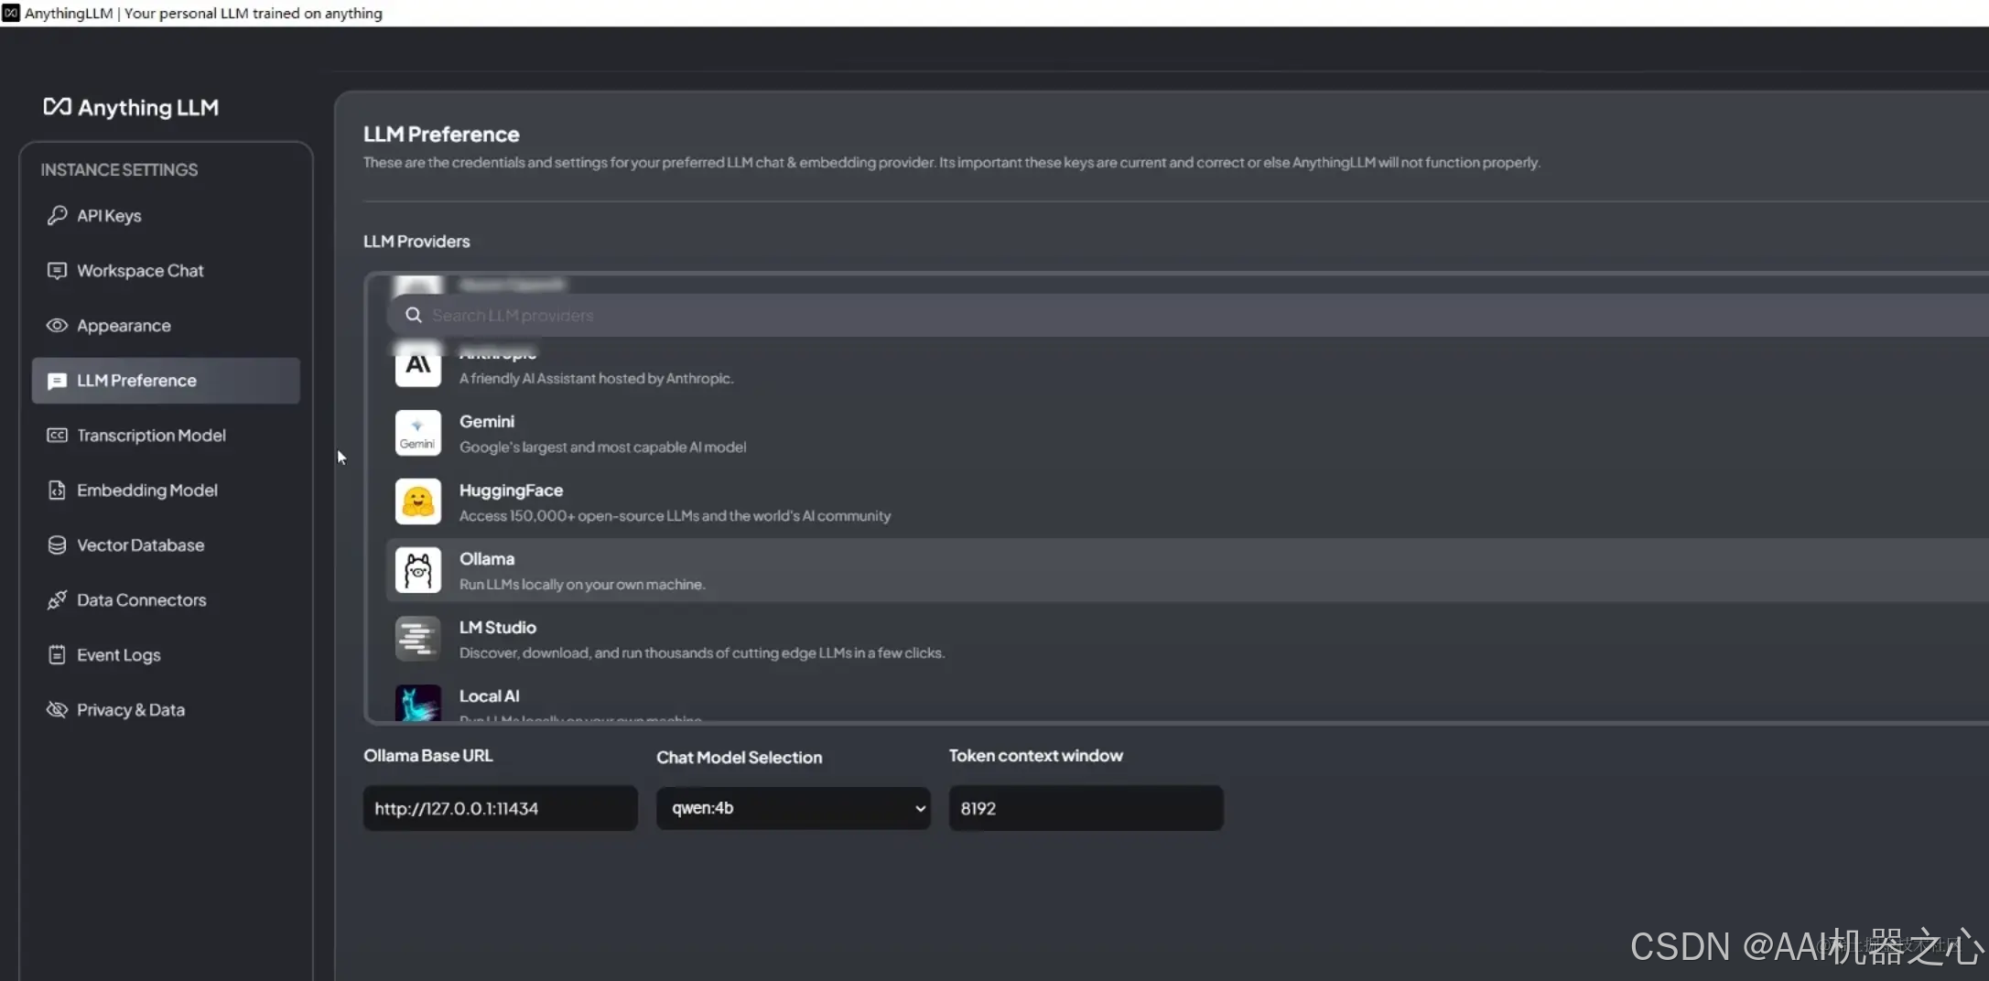Click the 'LLM Preference' page heading
1989x981 pixels.
[441, 135]
